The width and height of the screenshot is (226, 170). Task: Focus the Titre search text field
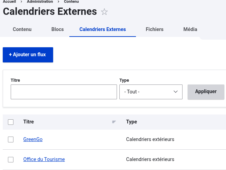64,92
